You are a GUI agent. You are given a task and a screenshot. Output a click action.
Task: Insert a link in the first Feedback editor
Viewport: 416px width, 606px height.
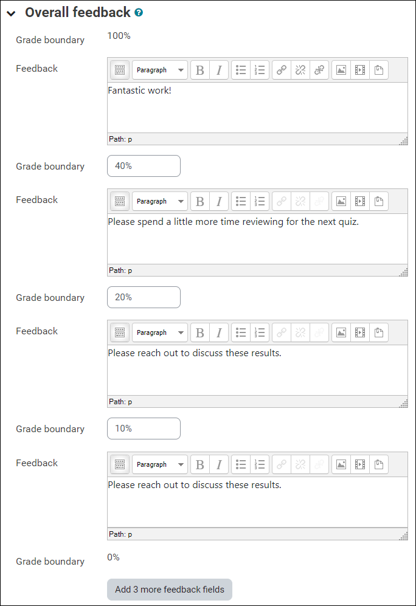click(281, 70)
